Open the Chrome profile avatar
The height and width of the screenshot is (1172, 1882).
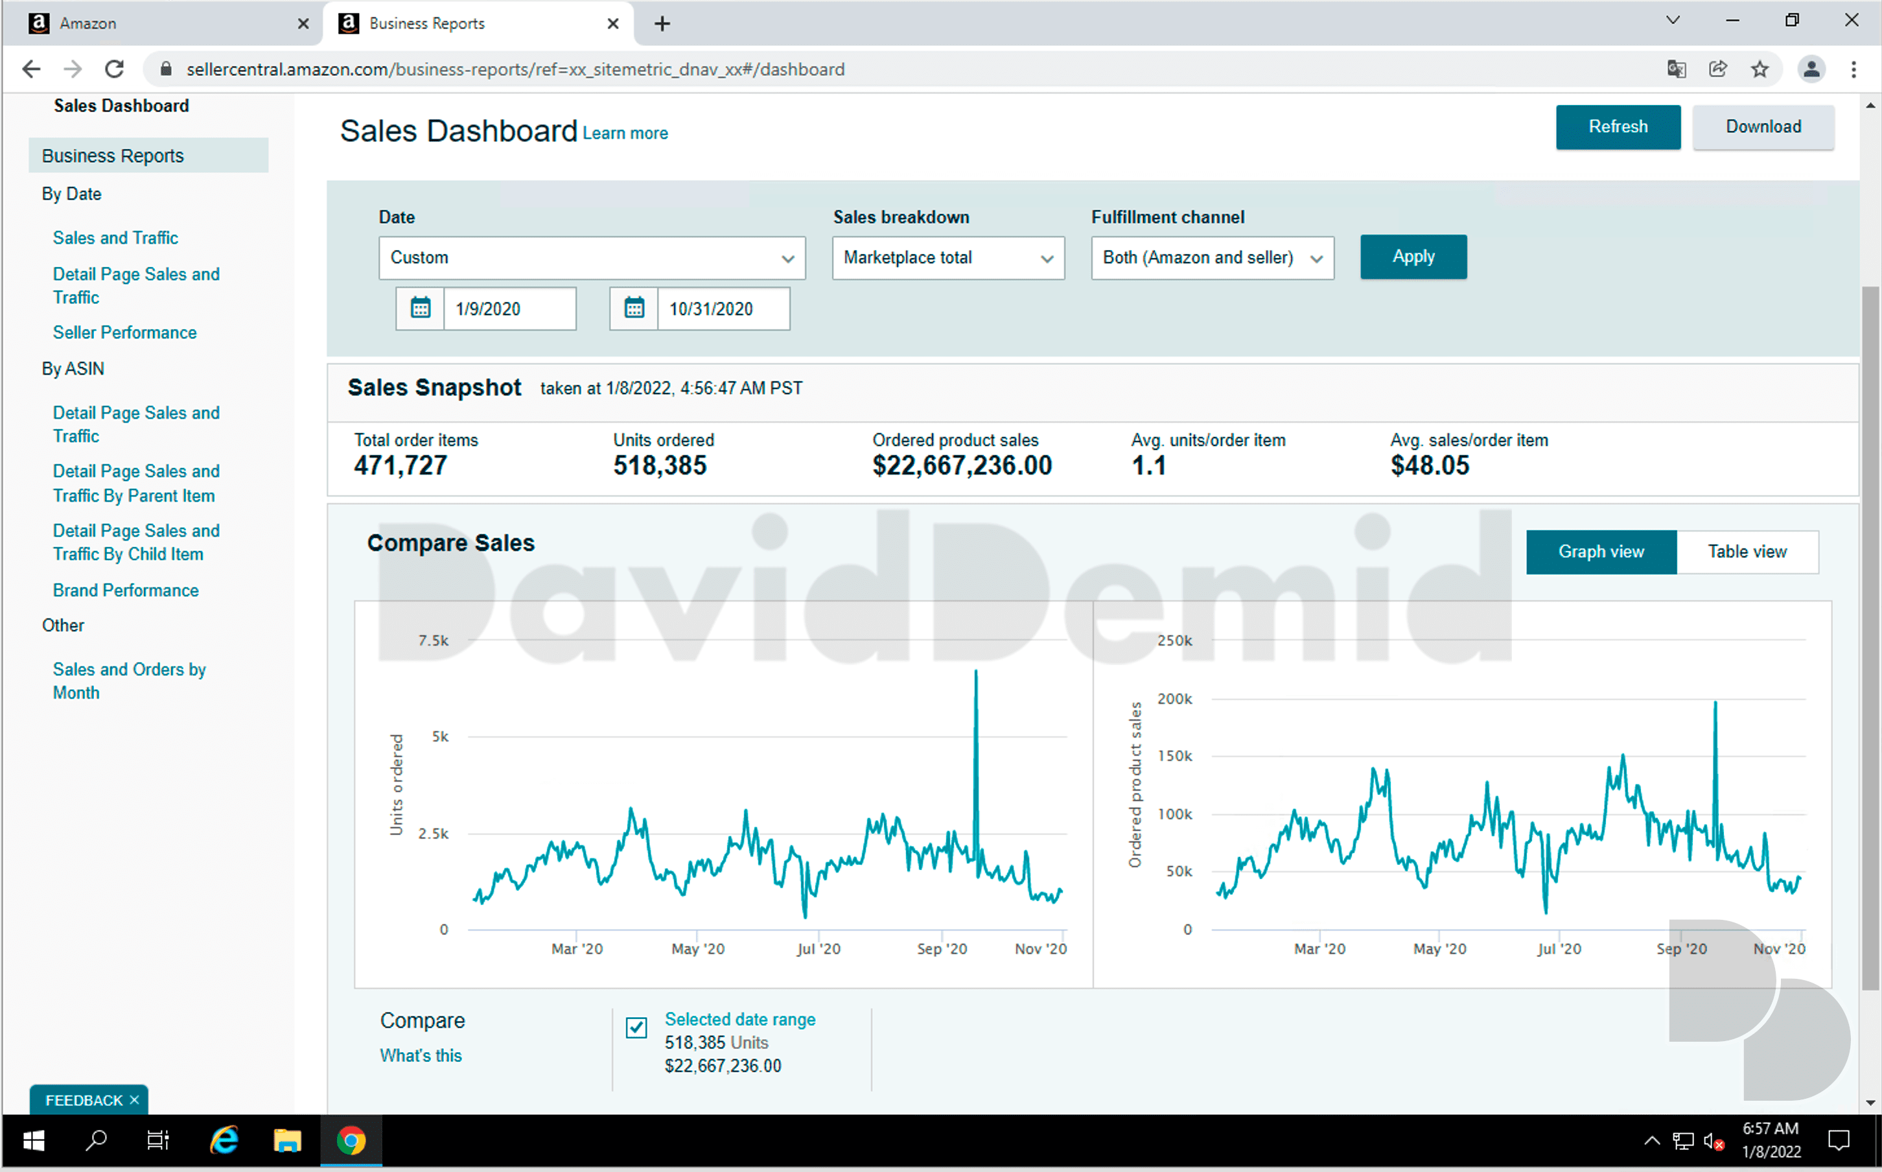1811,69
